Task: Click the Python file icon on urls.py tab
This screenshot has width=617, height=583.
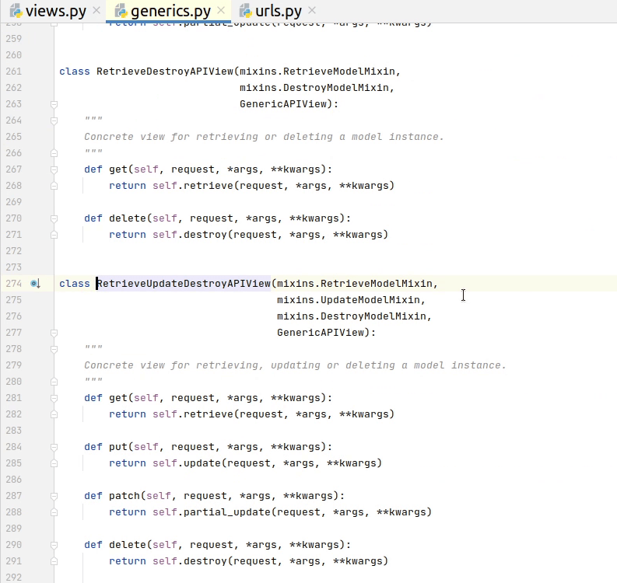Action: tap(246, 11)
